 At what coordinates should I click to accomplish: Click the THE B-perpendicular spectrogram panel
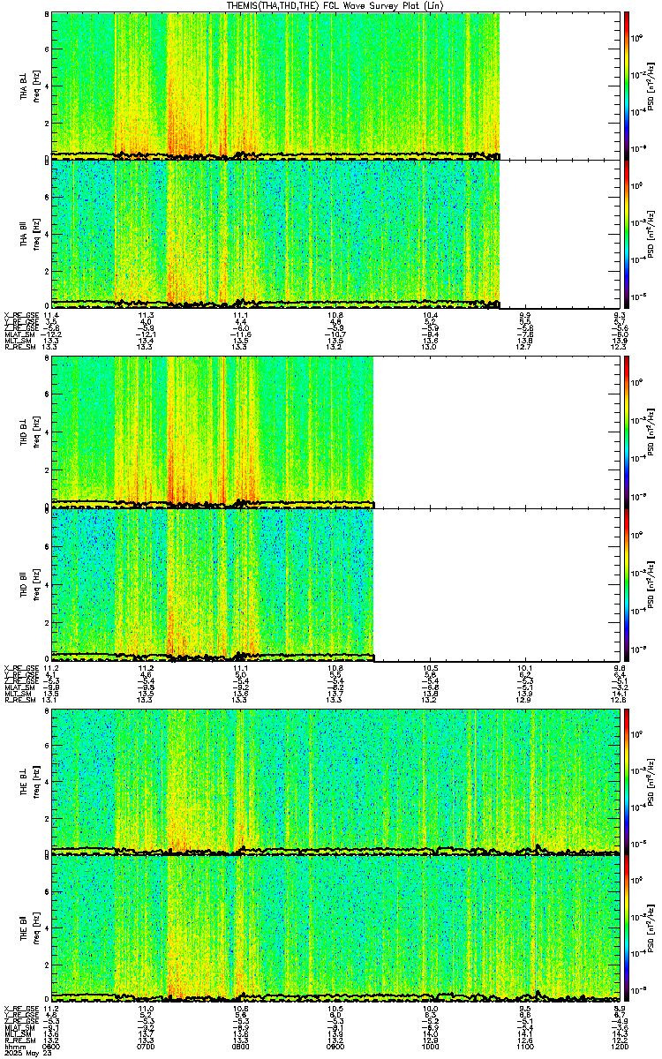[335, 781]
